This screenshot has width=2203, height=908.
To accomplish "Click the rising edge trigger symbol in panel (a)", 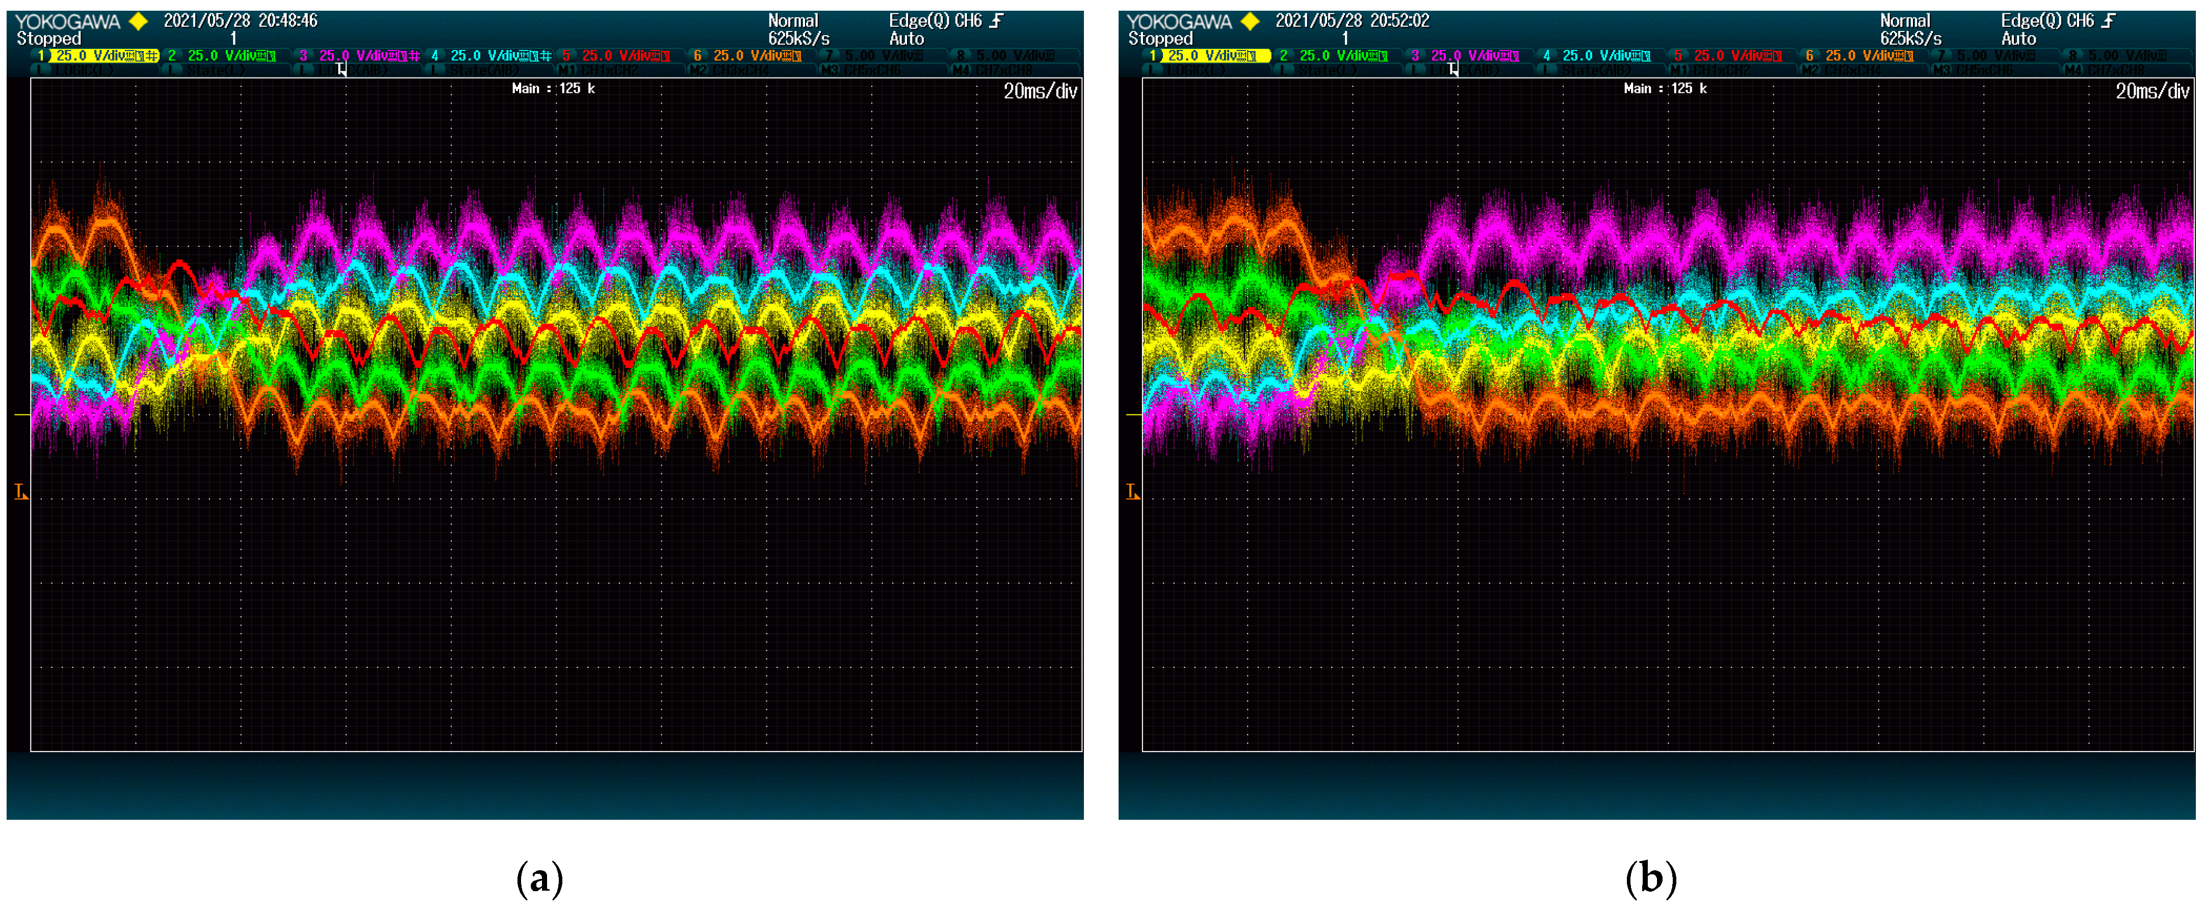I will click(x=996, y=20).
